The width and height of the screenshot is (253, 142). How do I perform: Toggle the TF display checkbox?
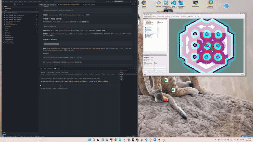click(158, 28)
